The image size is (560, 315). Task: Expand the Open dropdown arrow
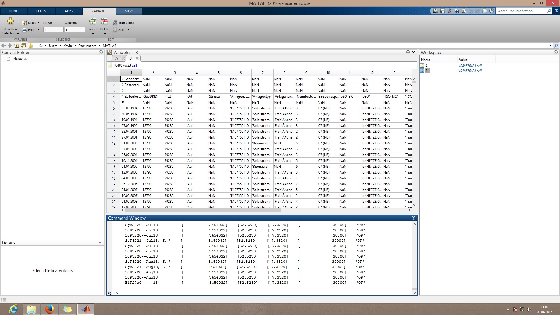click(38, 23)
